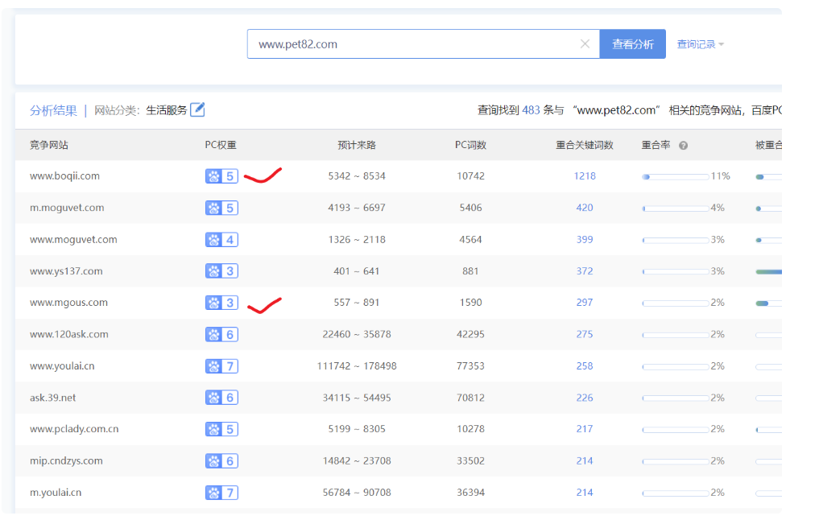
Task: Select competitor ask.39.net
Action: click(53, 398)
